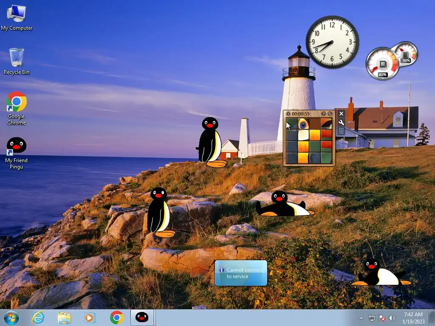The image size is (435, 326).
Task: Launch Google Chrome from the taskbar
Action: point(116,318)
